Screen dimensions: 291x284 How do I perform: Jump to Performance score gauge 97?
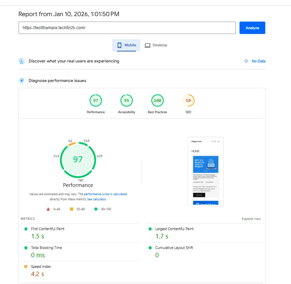pos(96,100)
